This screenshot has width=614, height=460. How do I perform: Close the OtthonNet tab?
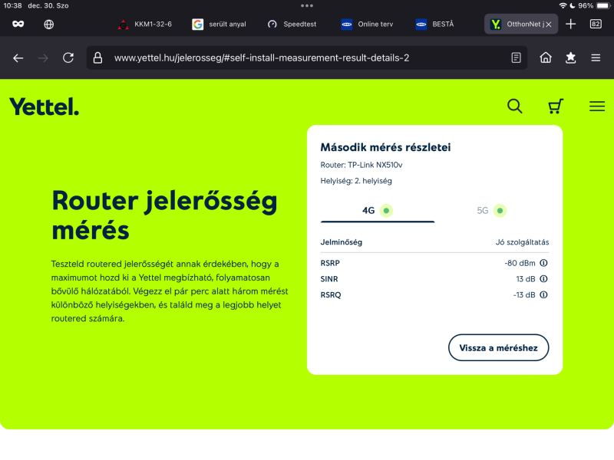pyautogui.click(x=549, y=25)
